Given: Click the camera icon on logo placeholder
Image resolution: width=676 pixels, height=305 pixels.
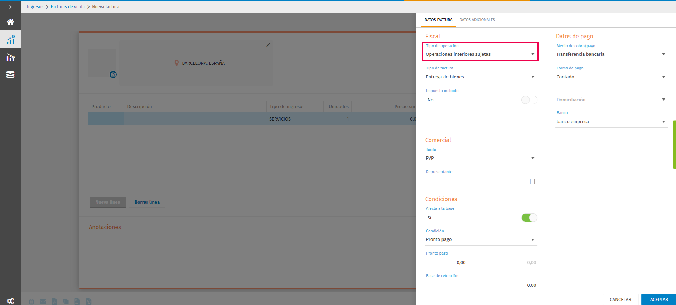Looking at the screenshot, I should coord(113,74).
